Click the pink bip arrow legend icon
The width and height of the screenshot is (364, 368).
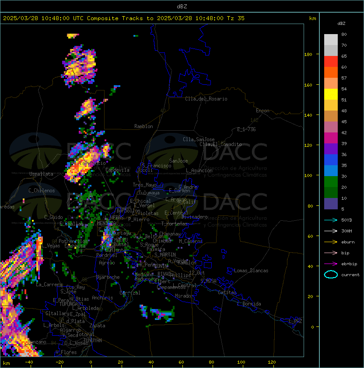(x=331, y=253)
